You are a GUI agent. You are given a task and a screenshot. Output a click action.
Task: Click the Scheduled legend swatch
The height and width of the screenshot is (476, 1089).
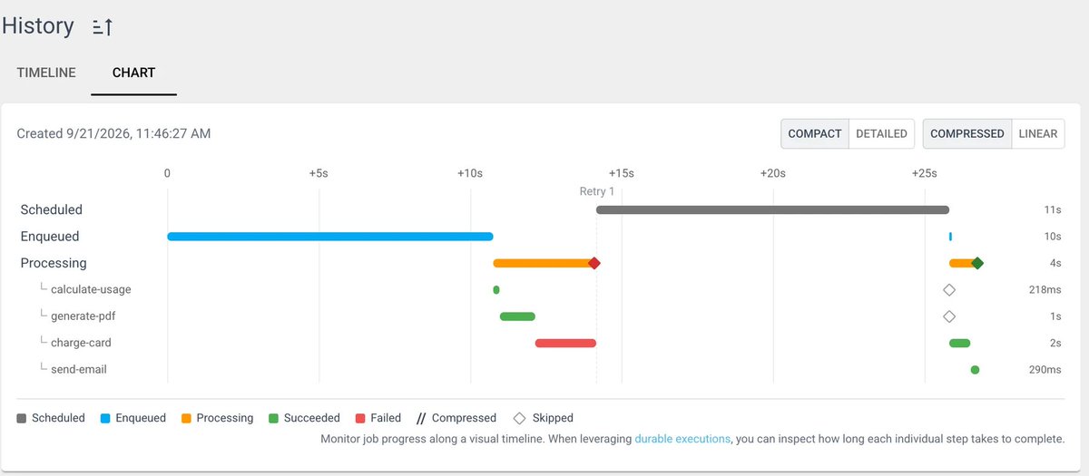(x=22, y=419)
